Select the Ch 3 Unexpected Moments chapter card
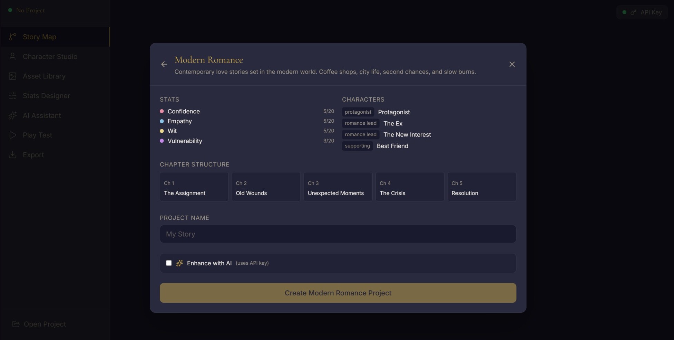Screen dimensions: 674x340 point(338,187)
